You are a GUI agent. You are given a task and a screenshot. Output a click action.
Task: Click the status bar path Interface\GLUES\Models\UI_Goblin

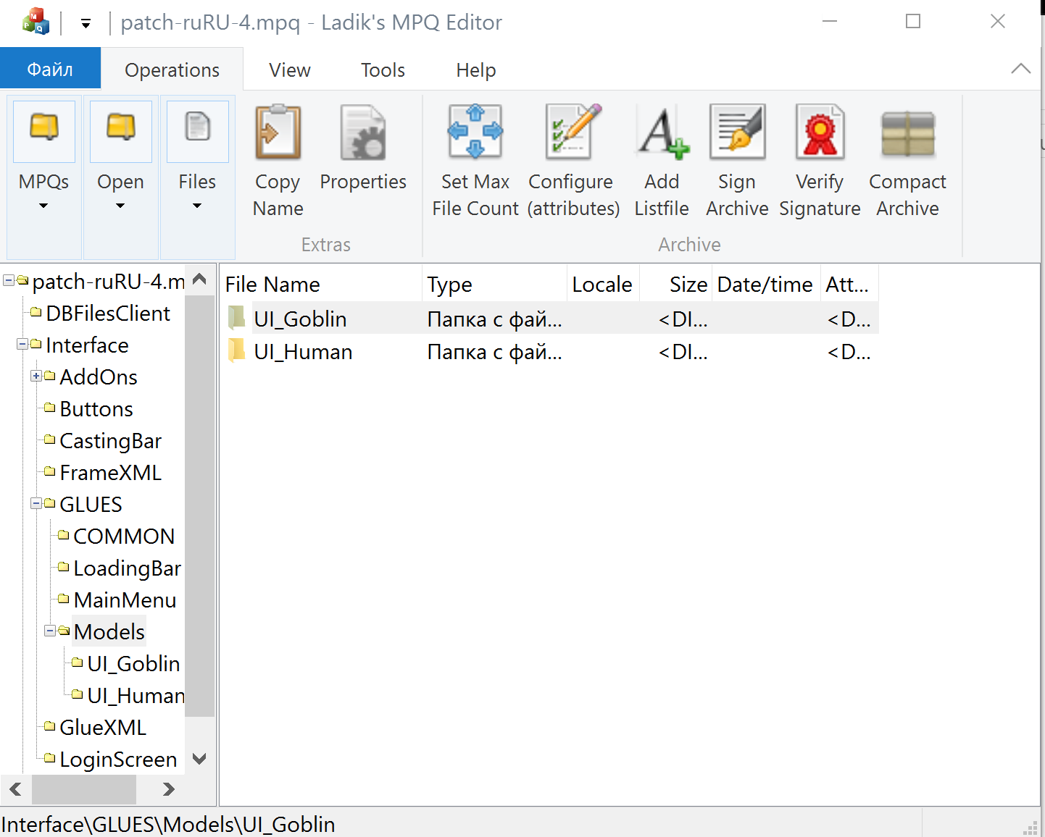pyautogui.click(x=168, y=824)
